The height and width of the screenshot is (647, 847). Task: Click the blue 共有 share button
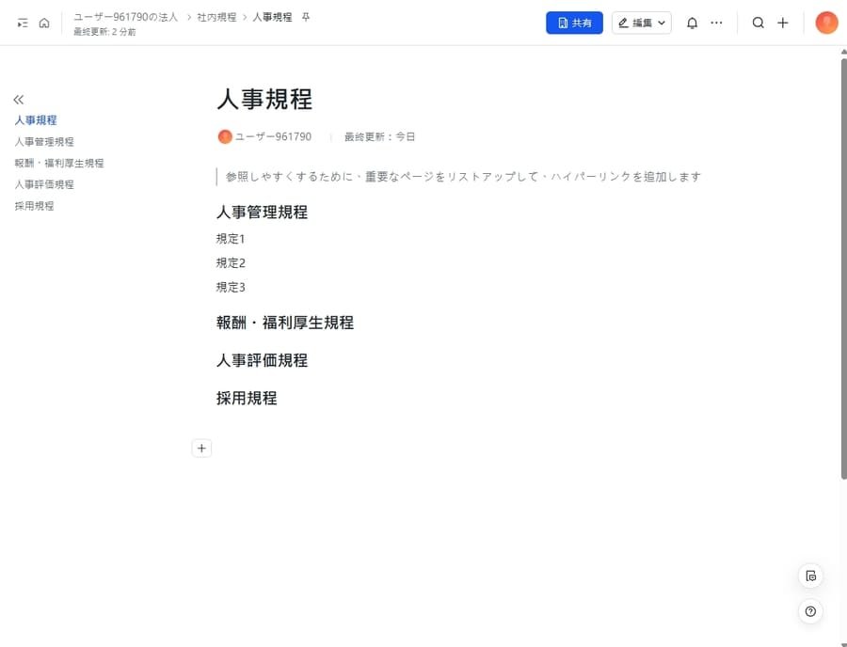point(574,22)
